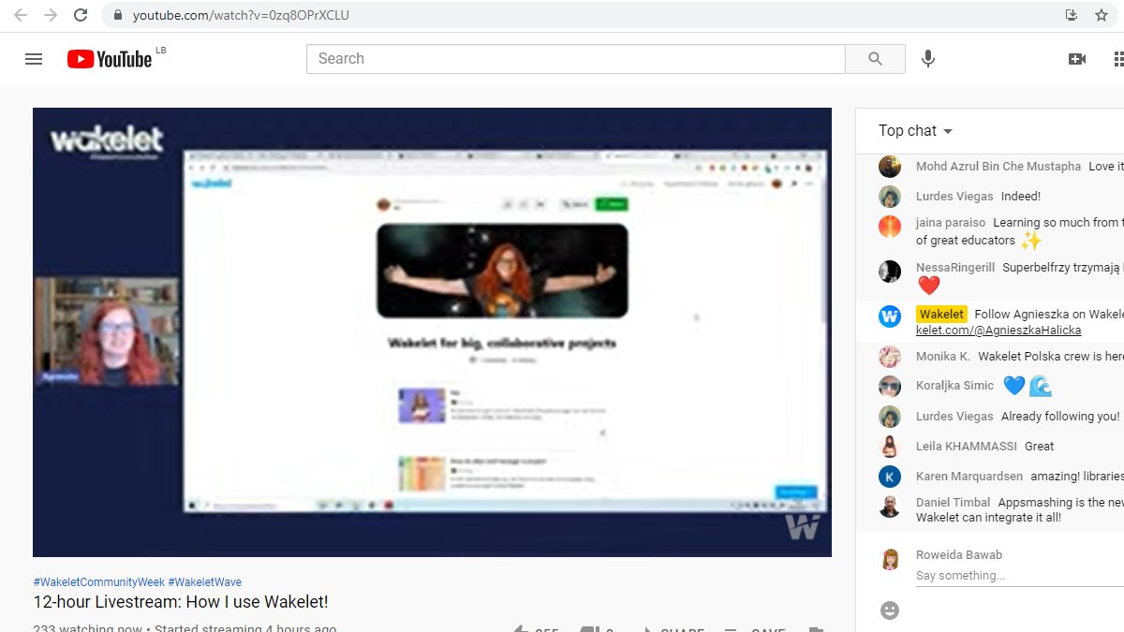Screen dimensions: 1124x632
Task: Bookmark this page with the star icon
Action: [1102, 15]
